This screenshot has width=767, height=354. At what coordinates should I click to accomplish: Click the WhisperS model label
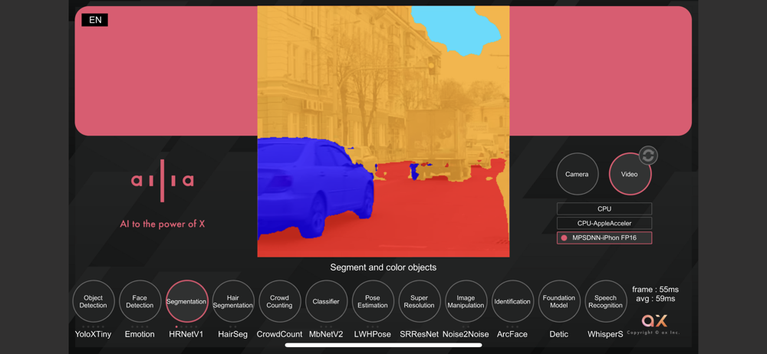606,334
